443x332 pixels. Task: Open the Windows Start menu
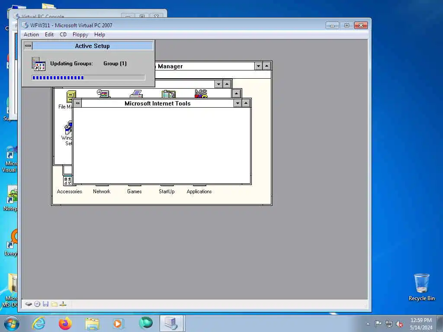[x=12, y=323]
